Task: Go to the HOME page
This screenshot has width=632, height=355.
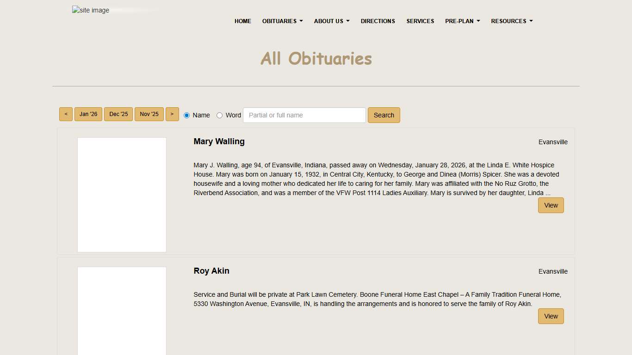Action: [242, 21]
